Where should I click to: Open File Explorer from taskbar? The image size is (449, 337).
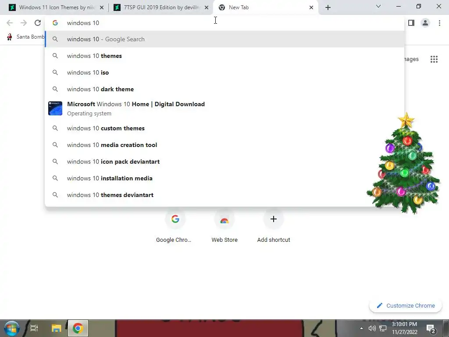click(57, 328)
